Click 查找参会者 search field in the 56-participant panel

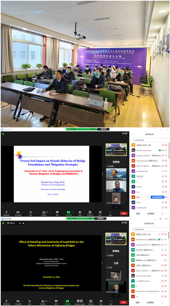coord(150,140)
